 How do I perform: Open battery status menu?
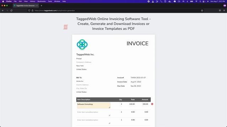[192, 1]
